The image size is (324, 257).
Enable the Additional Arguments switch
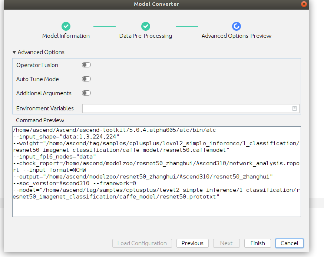click(x=86, y=93)
